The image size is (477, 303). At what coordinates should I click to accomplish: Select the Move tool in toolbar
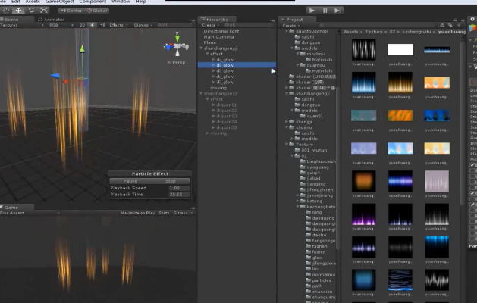pos(19,11)
